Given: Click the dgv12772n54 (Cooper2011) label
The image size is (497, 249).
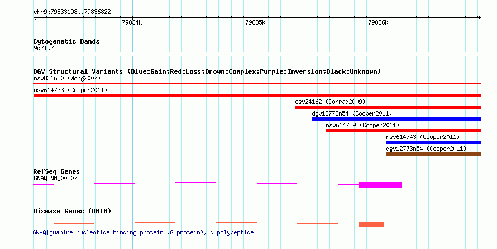Looking at the screenshot, I should (x=352, y=113).
